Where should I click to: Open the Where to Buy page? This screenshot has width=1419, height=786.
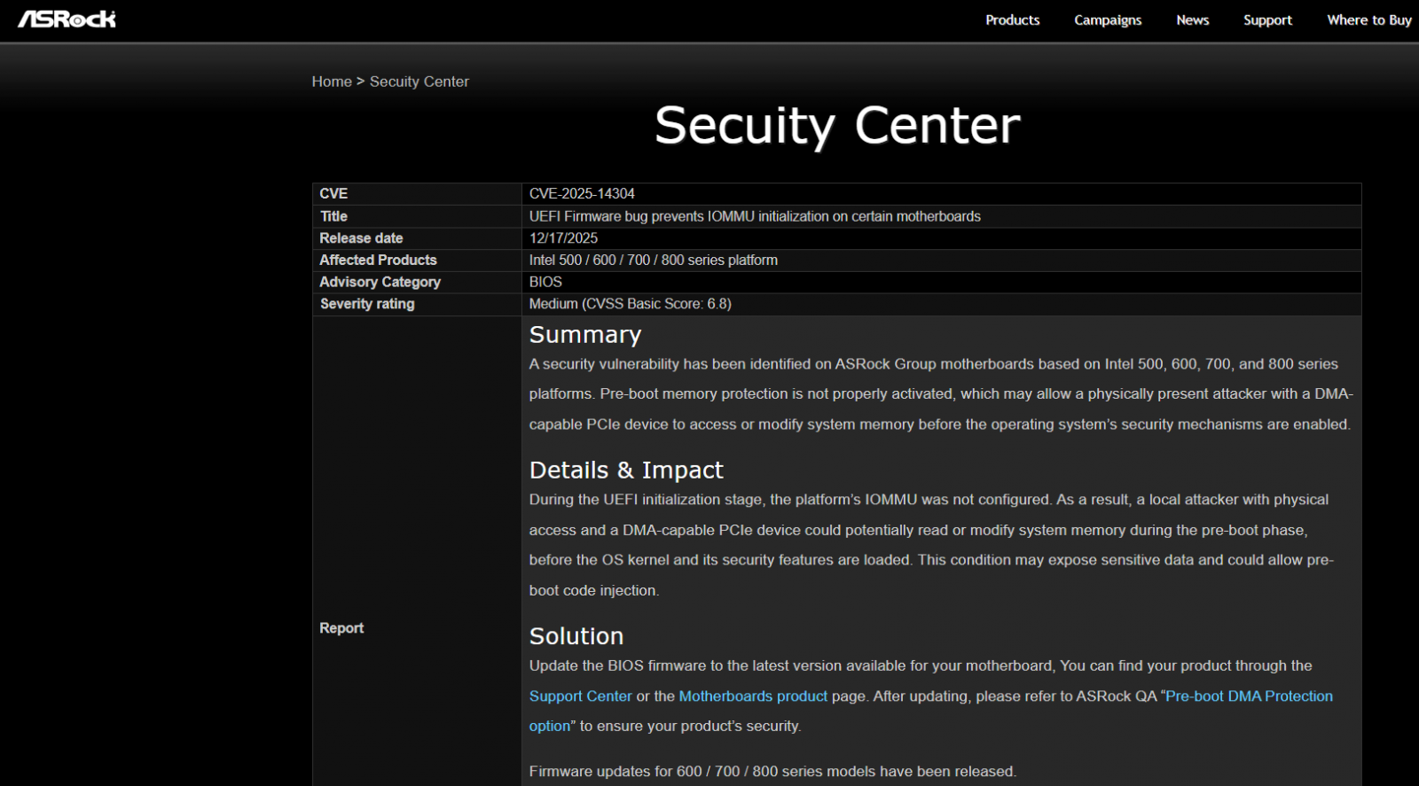(x=1368, y=20)
